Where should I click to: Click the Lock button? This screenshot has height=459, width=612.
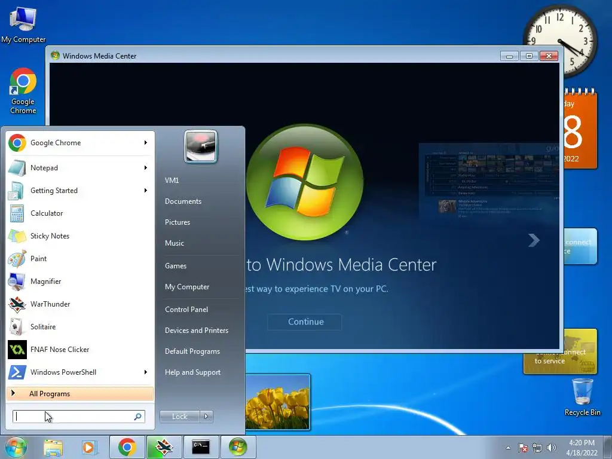point(179,417)
